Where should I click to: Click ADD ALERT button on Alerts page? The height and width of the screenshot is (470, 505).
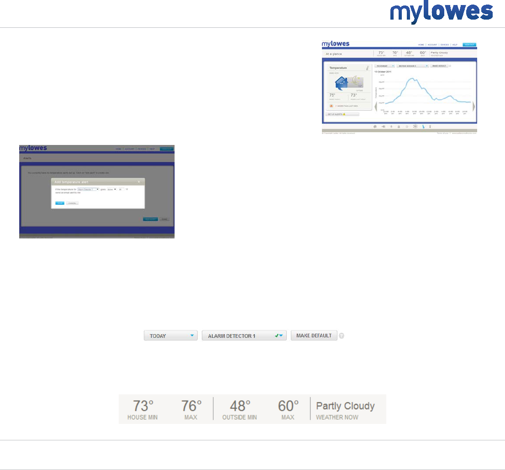(150, 219)
